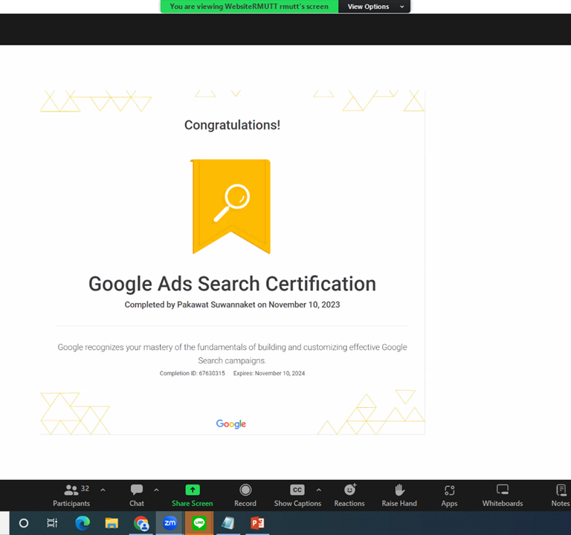The image size is (571, 535).
Task: Open the Zoom Chat panel
Action: [137, 496]
